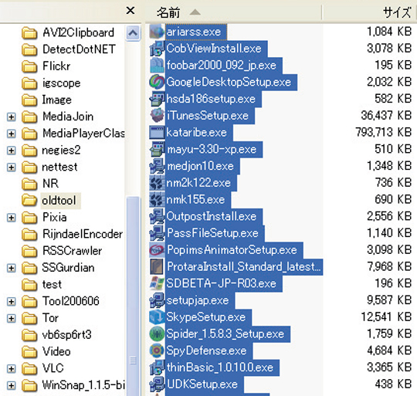This screenshot has width=417, height=396.
Task: Select the SpyDefense.exe target icon
Action: [x=157, y=350]
